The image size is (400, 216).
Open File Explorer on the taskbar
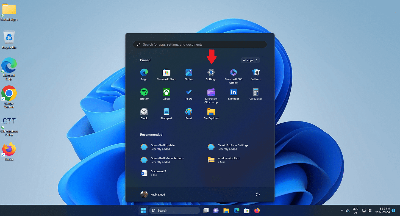click(x=226, y=211)
